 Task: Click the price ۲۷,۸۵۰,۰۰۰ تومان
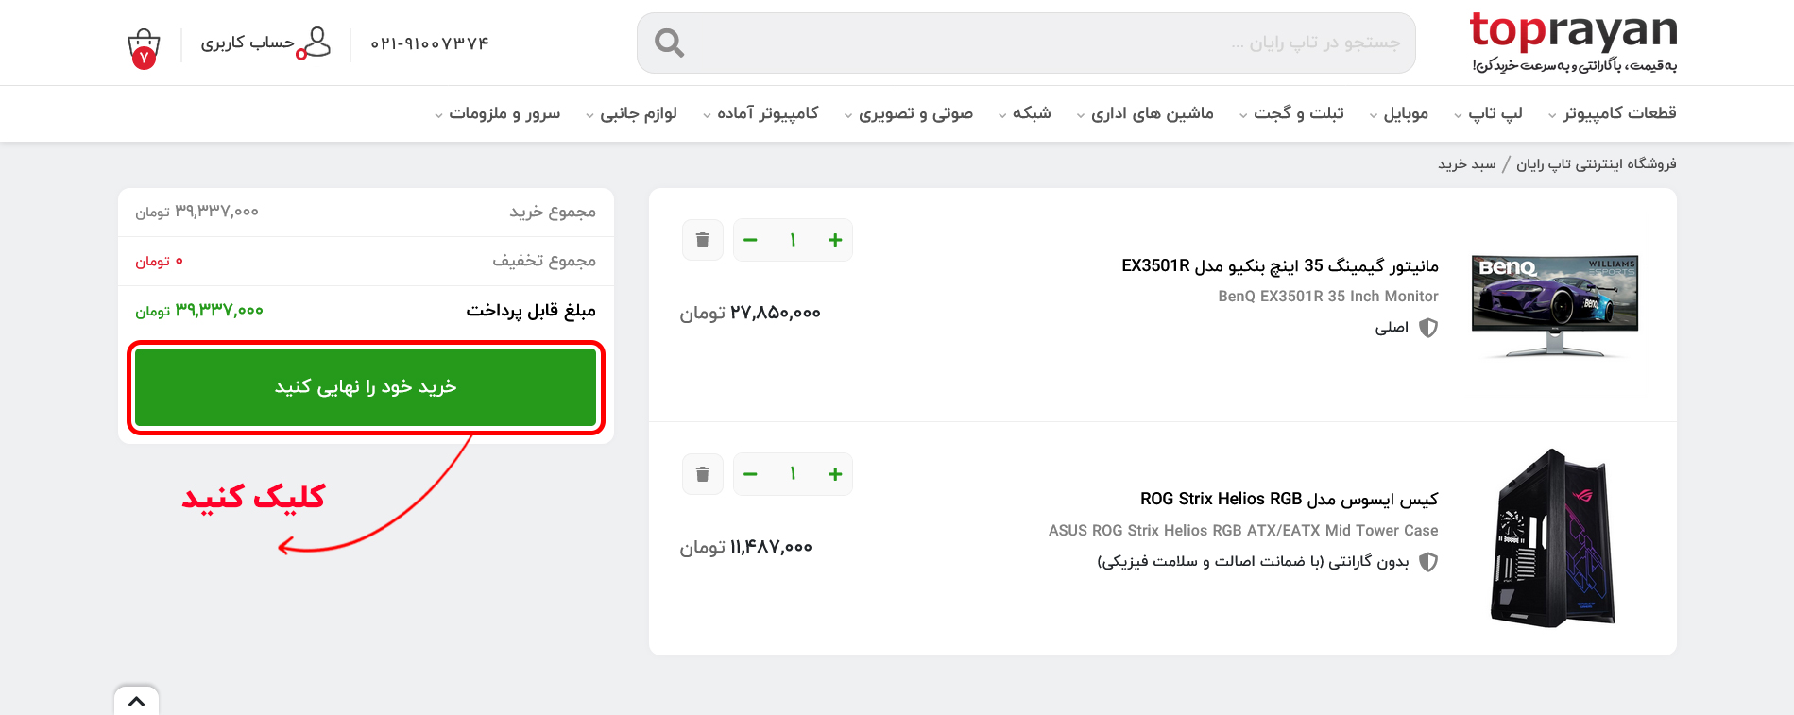click(750, 313)
